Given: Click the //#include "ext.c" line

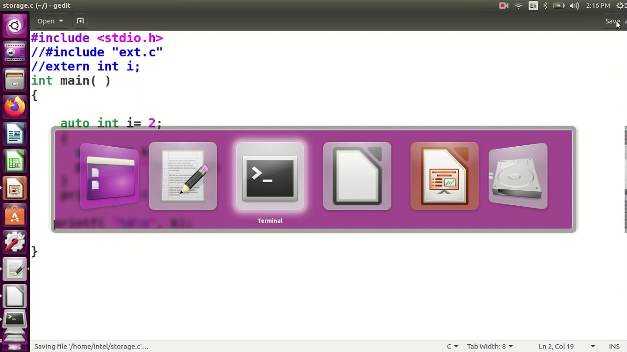Looking at the screenshot, I should click(x=97, y=52).
